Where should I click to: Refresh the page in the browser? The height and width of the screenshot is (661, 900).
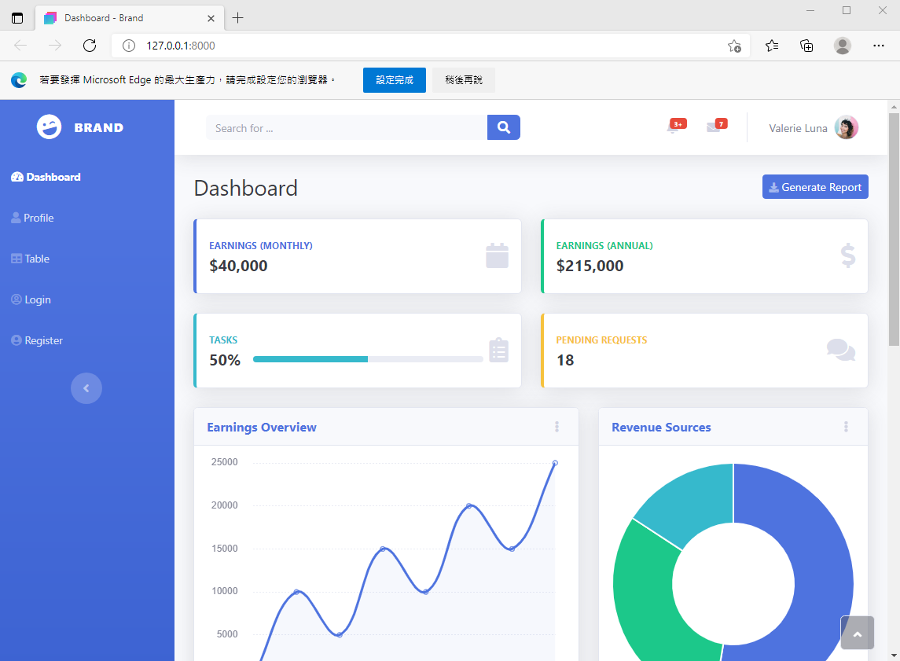point(90,46)
